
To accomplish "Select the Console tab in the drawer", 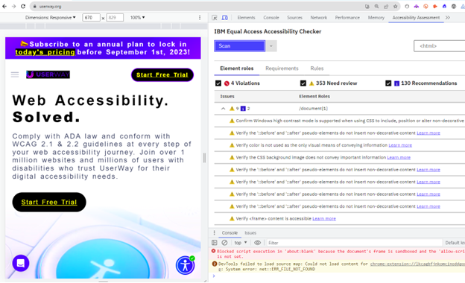I will point(230,233).
